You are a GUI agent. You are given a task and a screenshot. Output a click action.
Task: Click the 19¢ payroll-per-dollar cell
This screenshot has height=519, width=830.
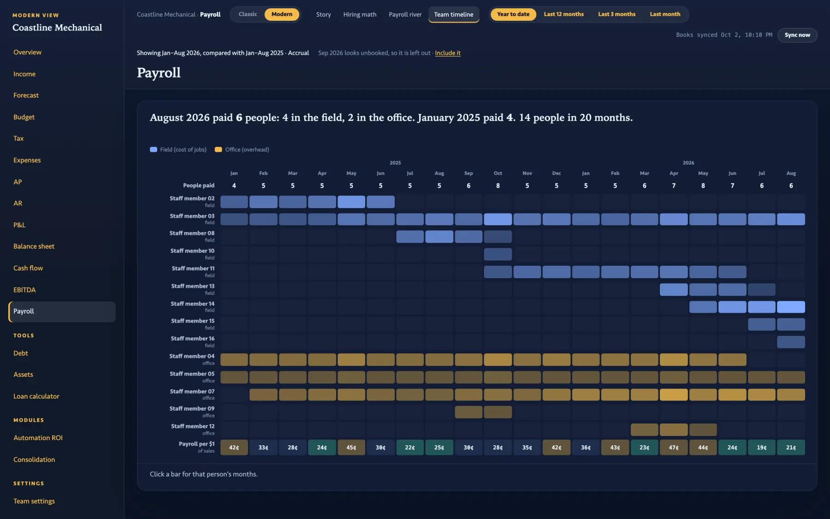[x=762, y=447]
